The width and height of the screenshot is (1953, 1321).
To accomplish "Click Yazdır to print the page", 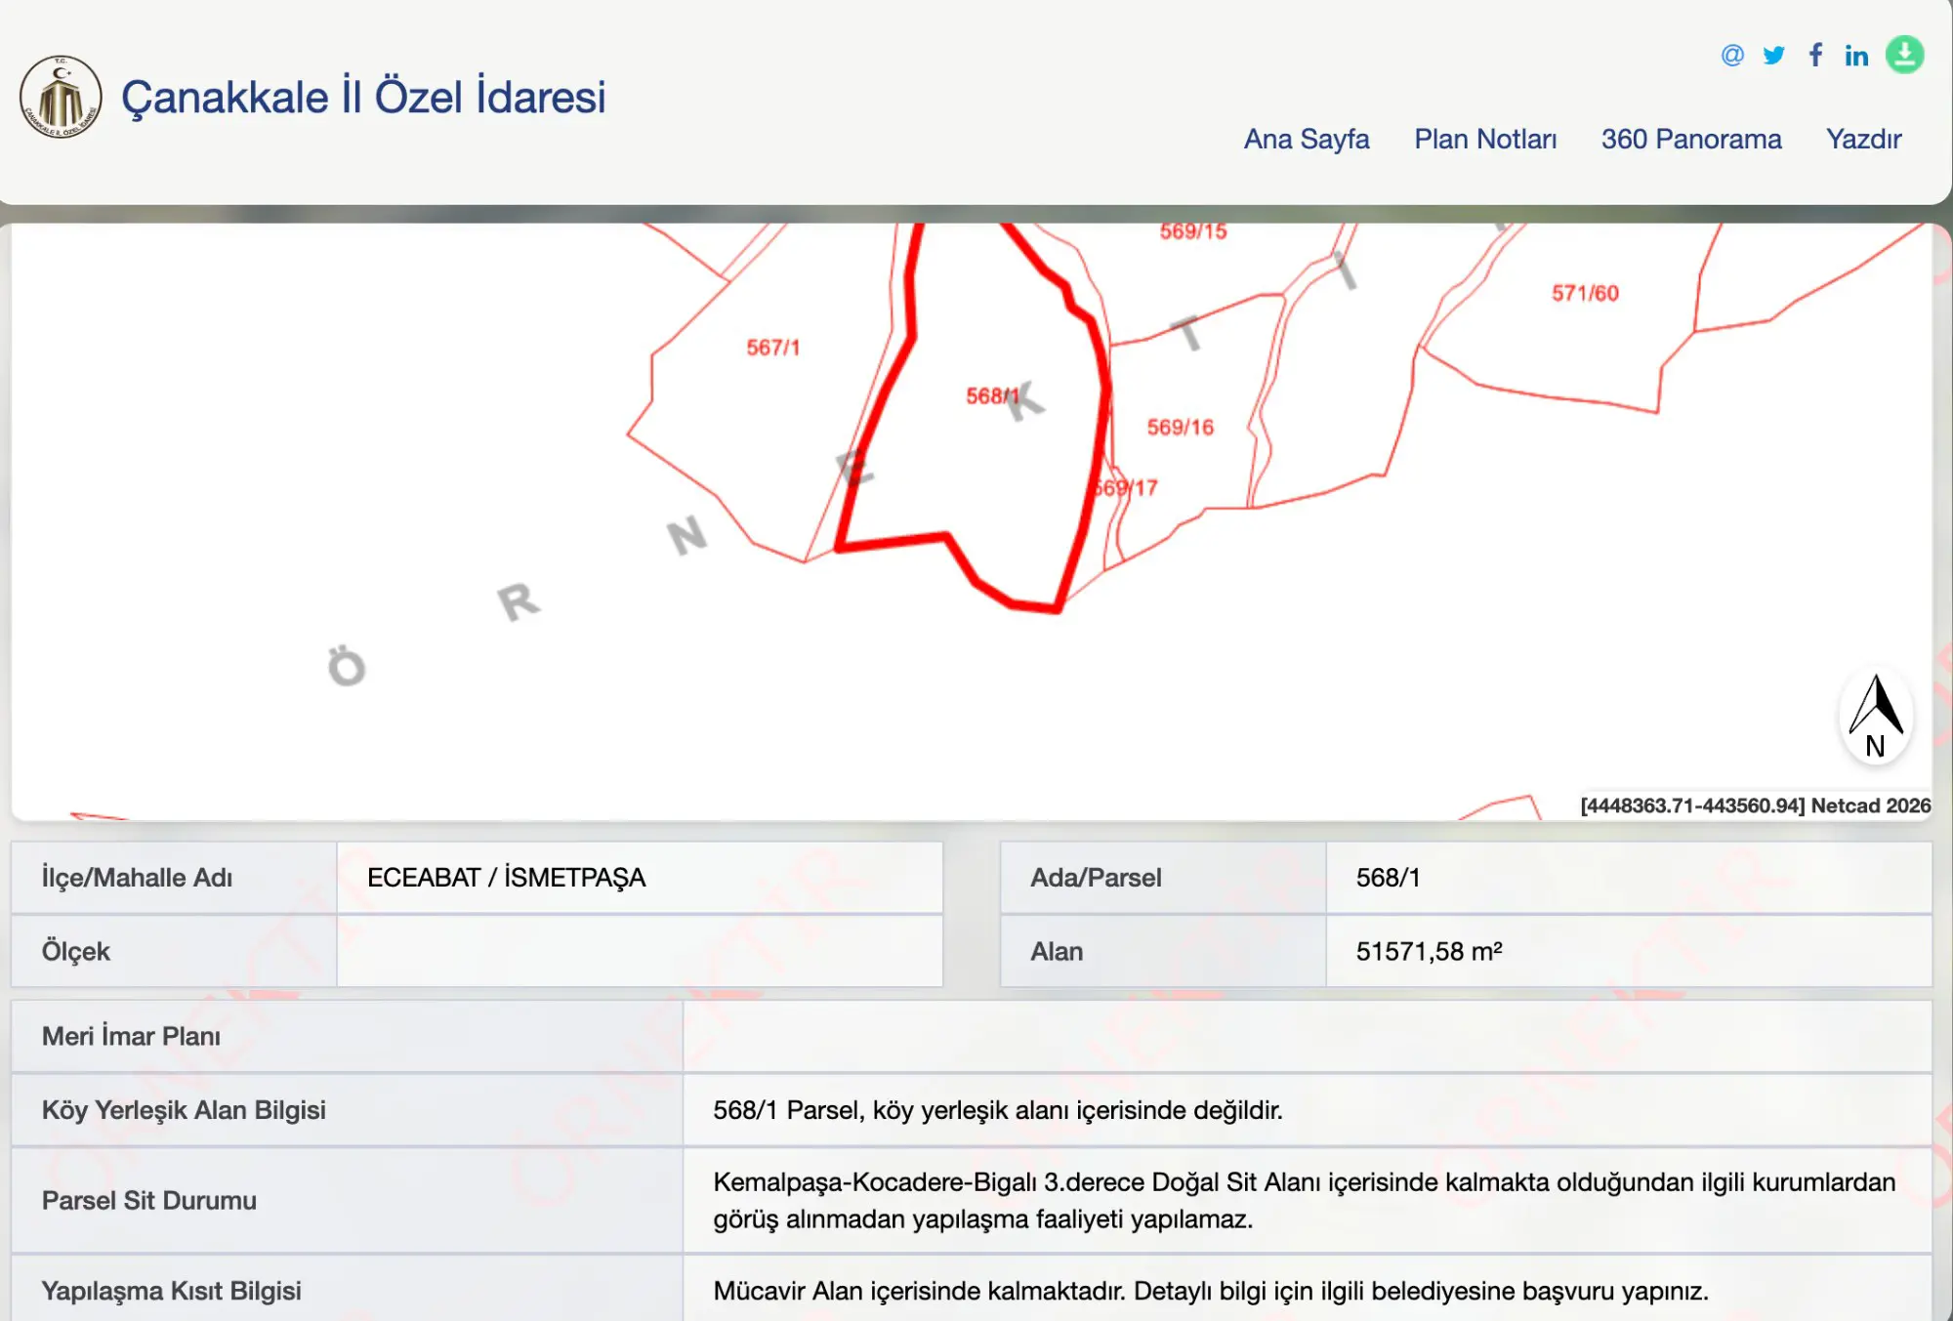I will click(1864, 139).
